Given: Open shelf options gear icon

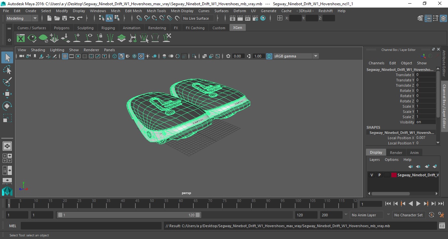Looking at the screenshot, I should 9,40.
